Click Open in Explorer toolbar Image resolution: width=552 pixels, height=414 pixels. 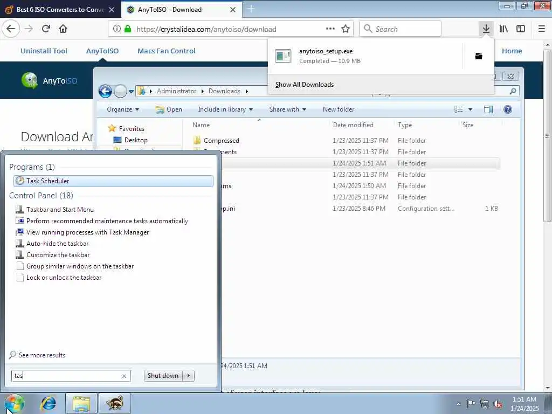point(169,109)
